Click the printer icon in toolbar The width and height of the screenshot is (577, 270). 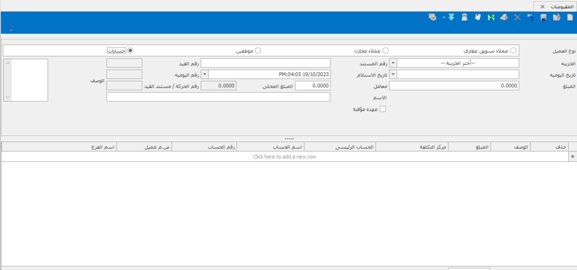pos(504,18)
